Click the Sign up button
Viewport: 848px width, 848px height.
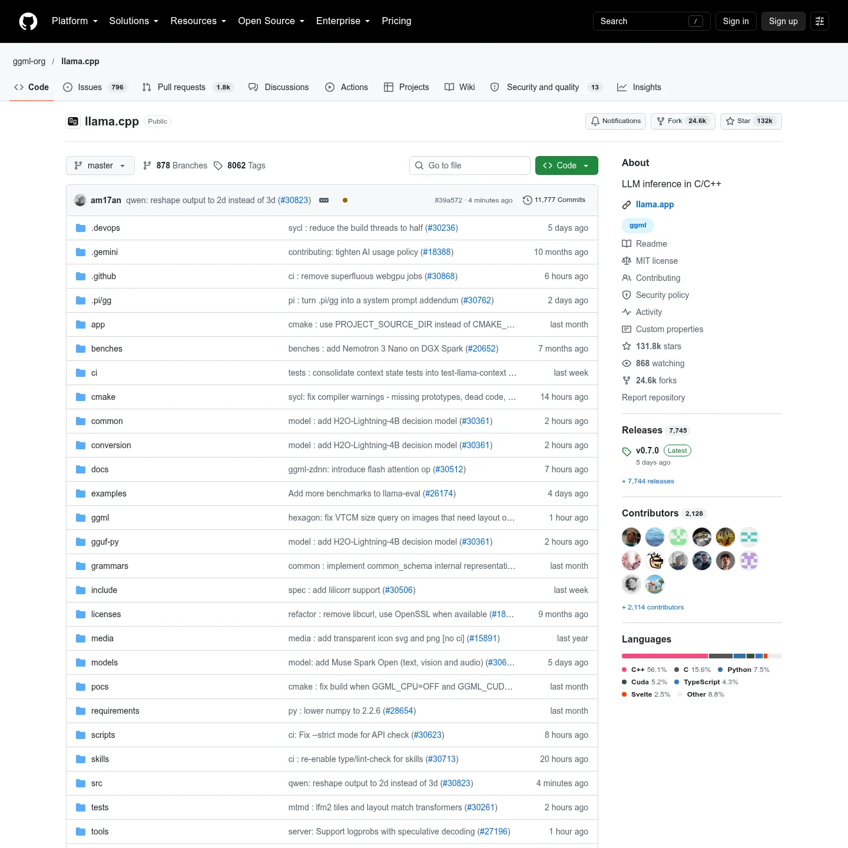tap(783, 21)
